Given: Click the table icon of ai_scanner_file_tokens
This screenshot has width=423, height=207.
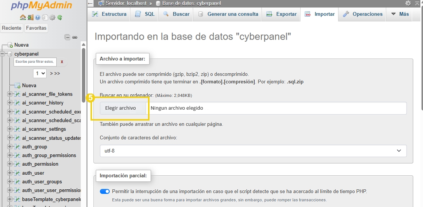Looking at the screenshot, I should point(18,94).
